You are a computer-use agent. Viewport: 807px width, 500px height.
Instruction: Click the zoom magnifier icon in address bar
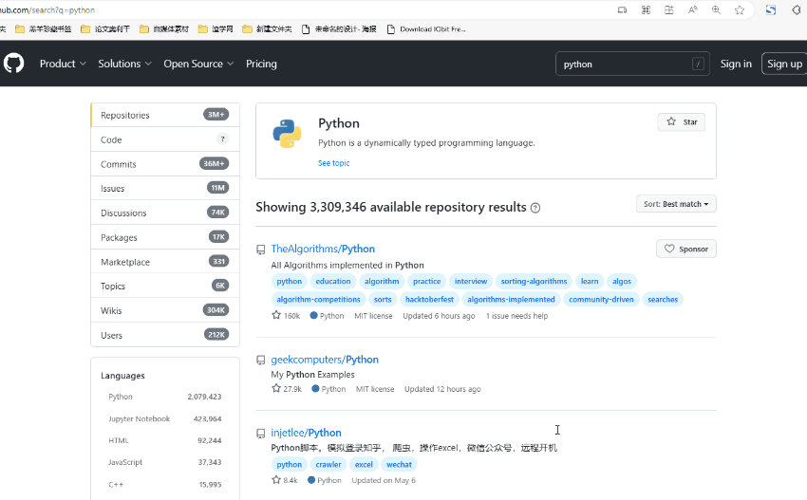716,9
